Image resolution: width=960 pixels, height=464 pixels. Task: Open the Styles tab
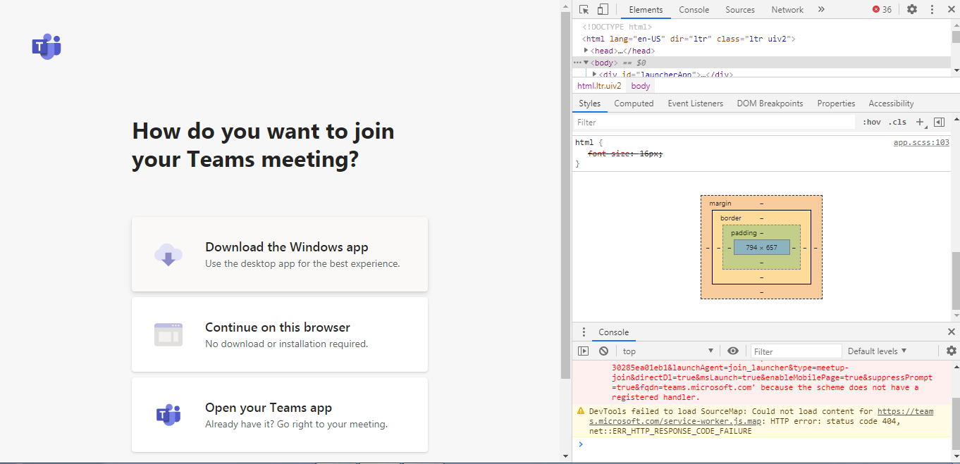(x=589, y=104)
